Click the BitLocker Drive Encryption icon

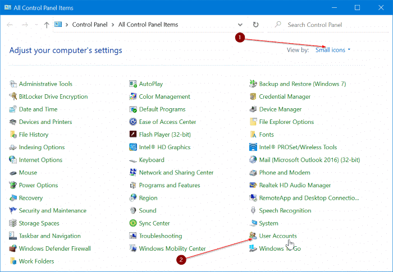13,96
